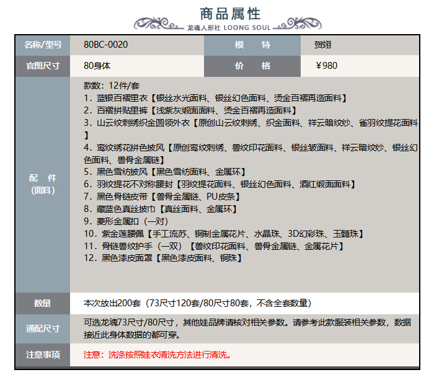Click item 9 菱形金属扣
The image size is (434, 380).
click(126, 221)
